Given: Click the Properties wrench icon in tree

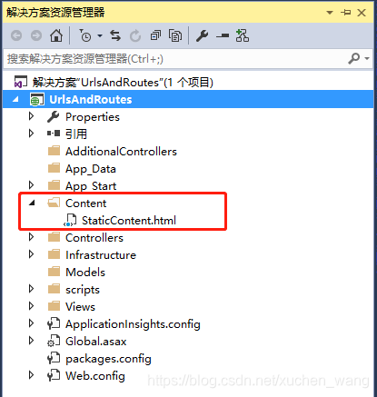Looking at the screenshot, I should [54, 116].
